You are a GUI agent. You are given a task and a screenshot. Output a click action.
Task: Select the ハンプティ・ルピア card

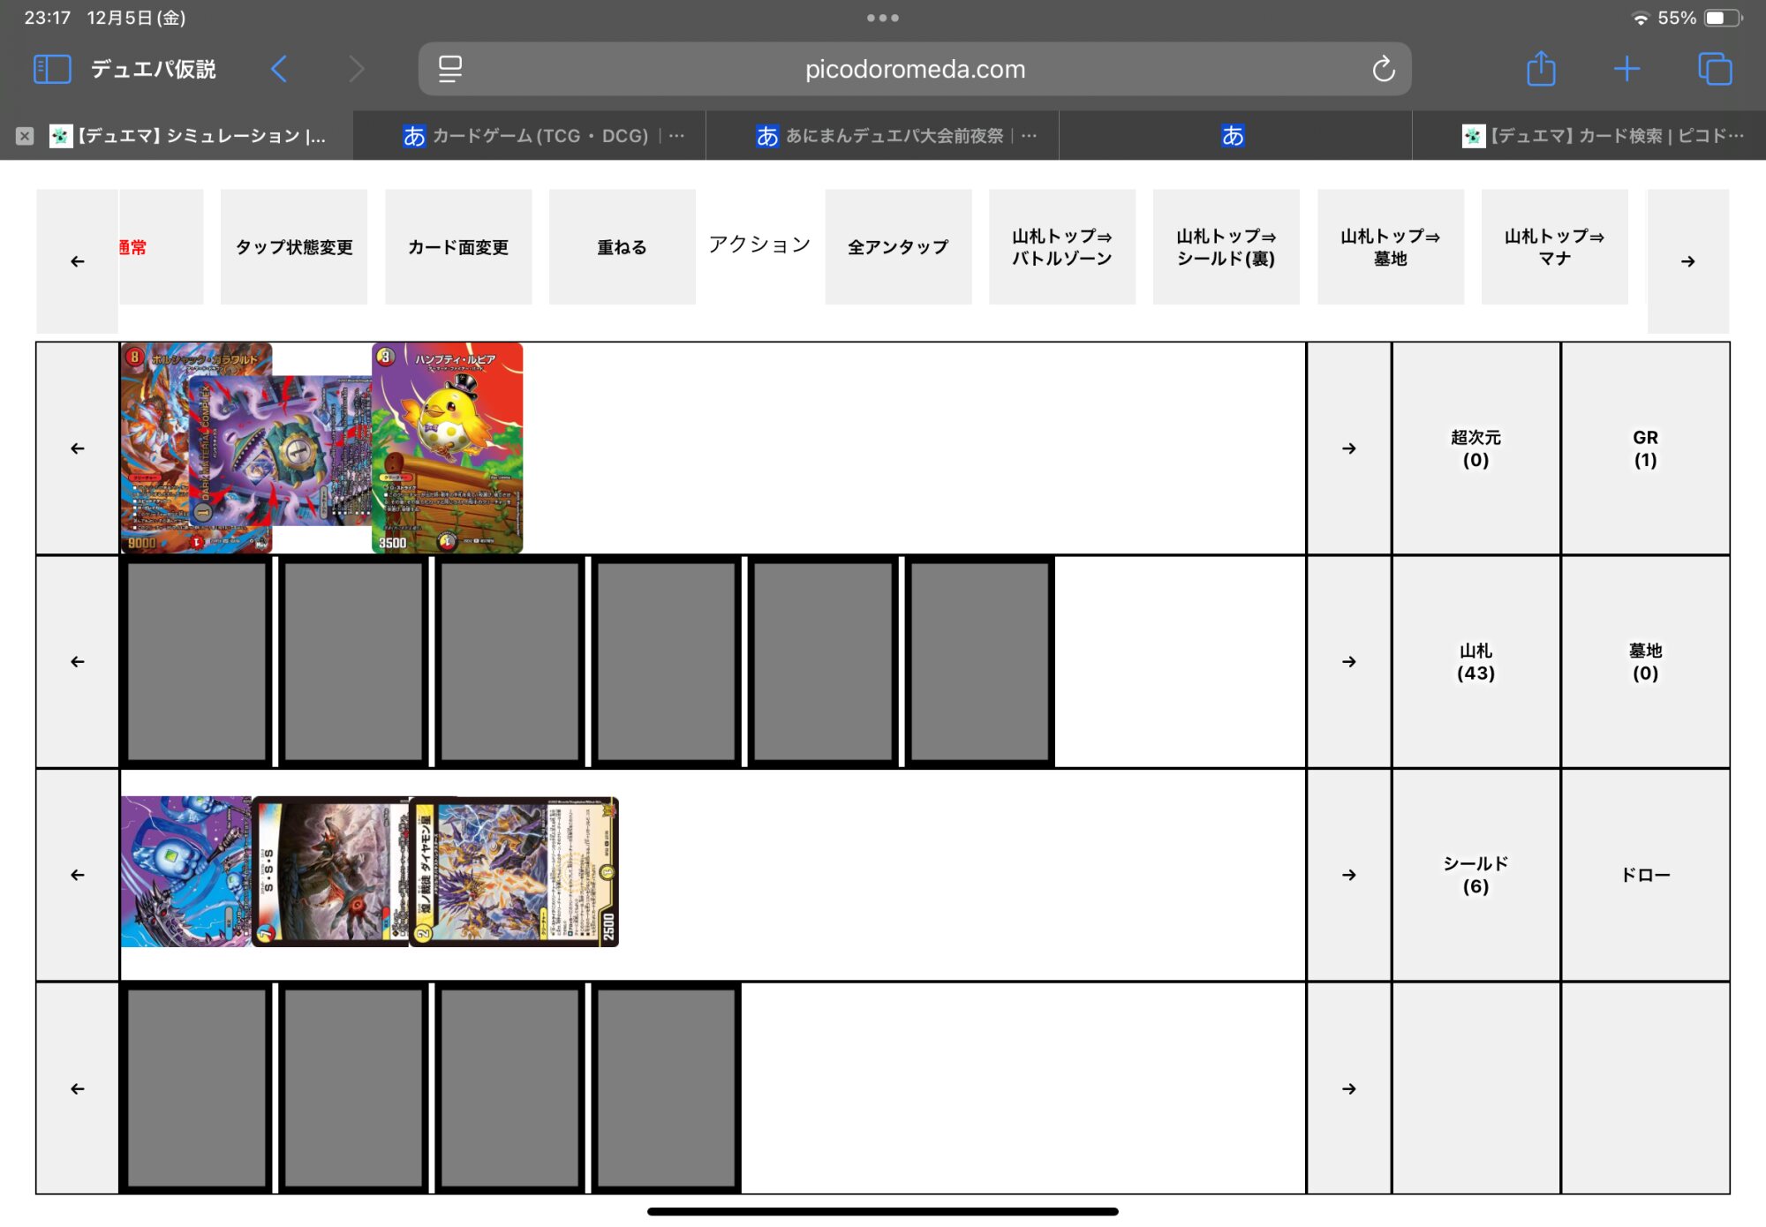tap(448, 448)
